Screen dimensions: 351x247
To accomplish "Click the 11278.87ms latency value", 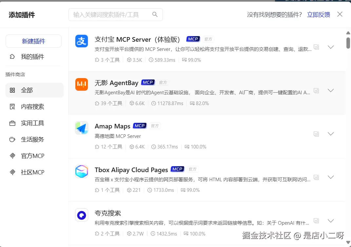I will click(170, 103).
